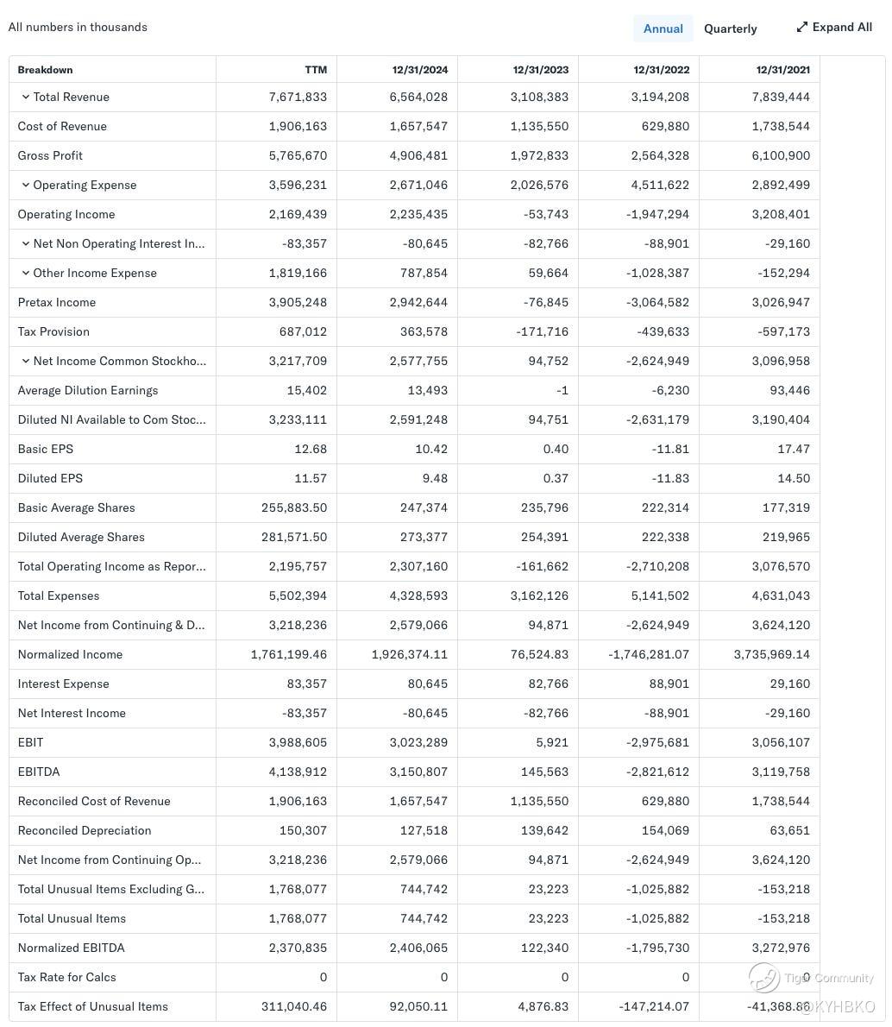Expand the Operating Expense row chevron
The image size is (892, 1027).
26,185
